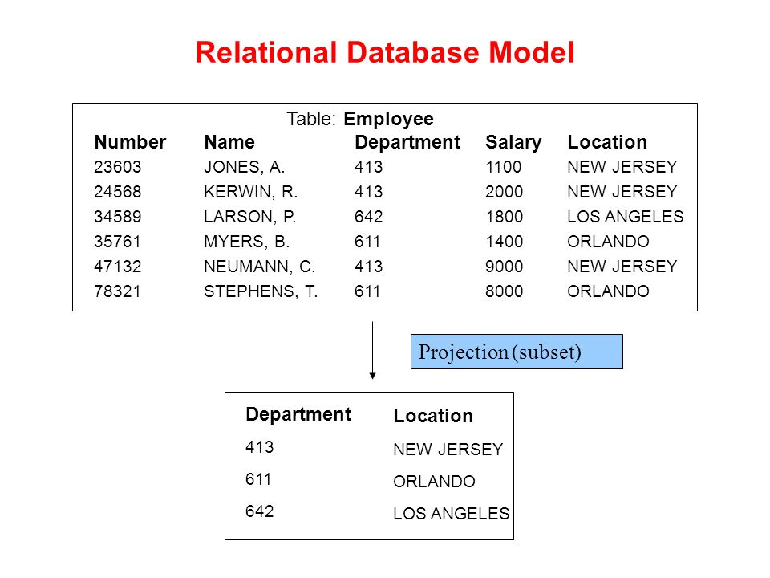Select employee number 23603

pyautogui.click(x=118, y=167)
